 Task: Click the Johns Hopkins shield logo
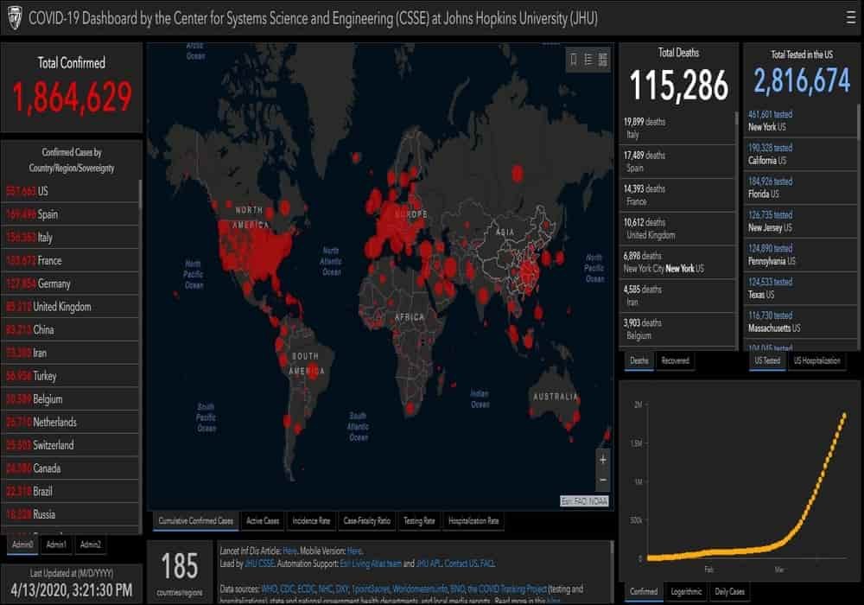[x=15, y=18]
